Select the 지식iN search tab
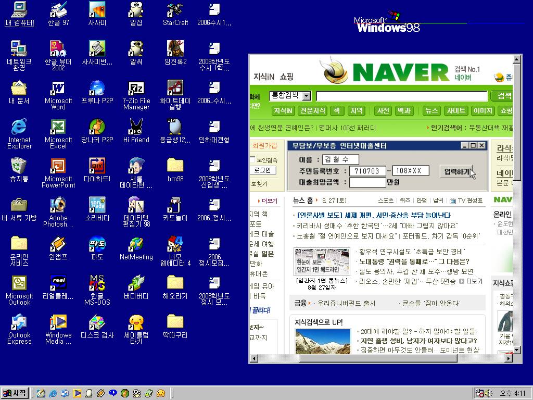This screenshot has height=400, width=533. point(283,110)
